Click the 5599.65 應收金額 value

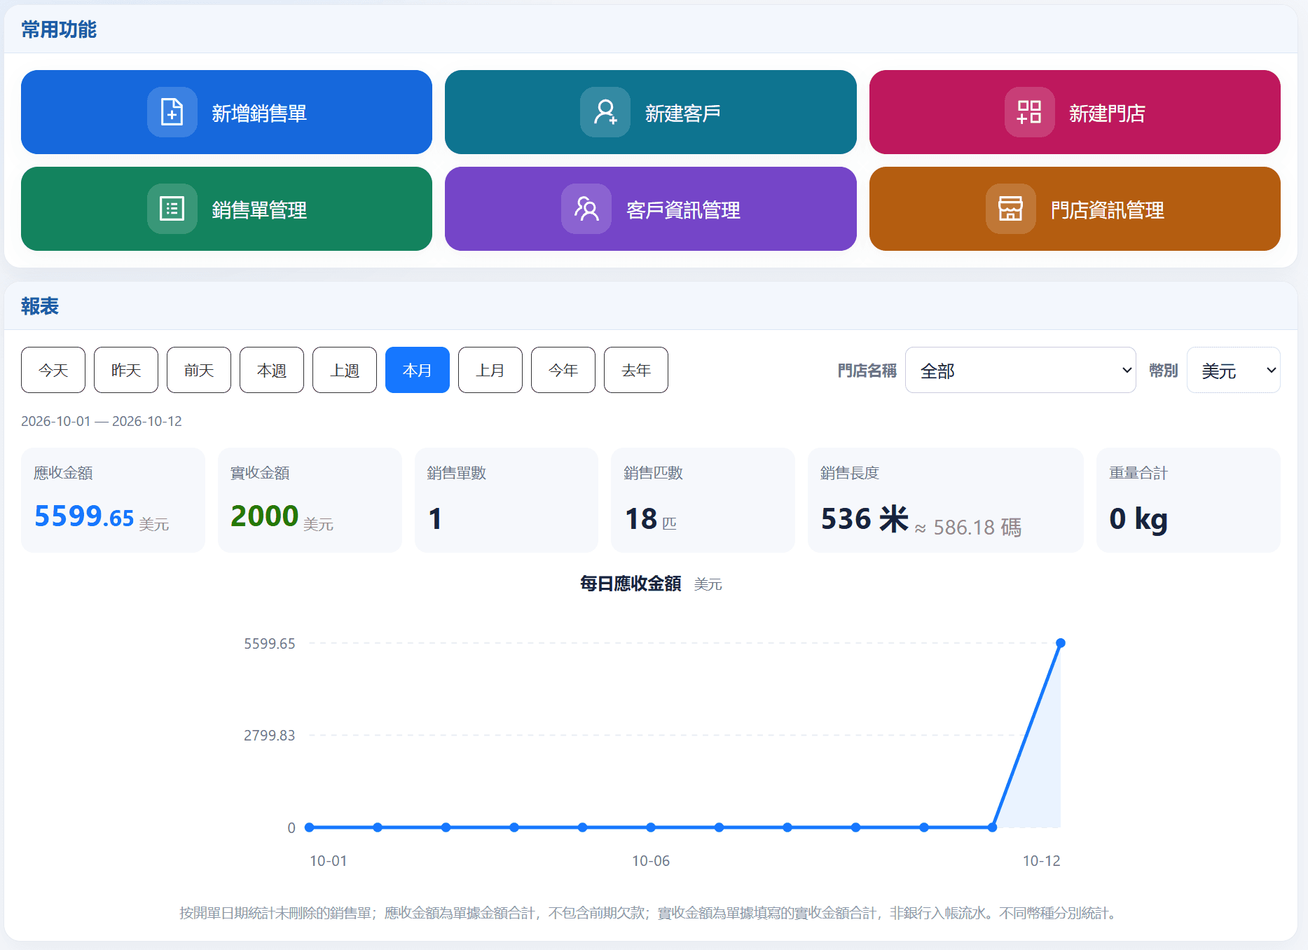click(x=84, y=517)
